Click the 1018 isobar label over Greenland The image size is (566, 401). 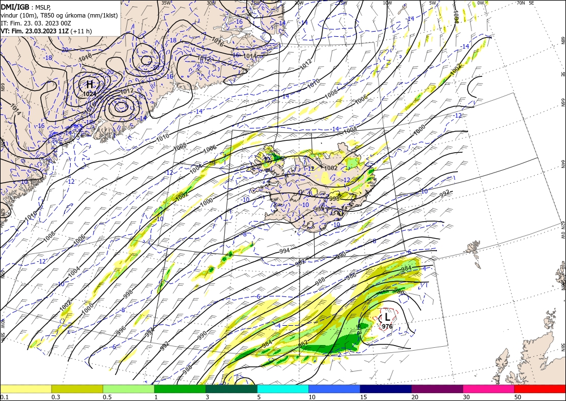click(x=85, y=57)
